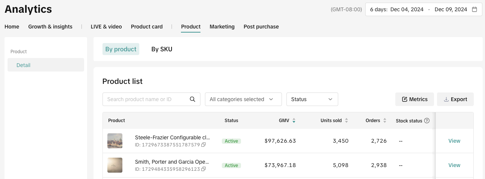Open the Smith, Porter and Garcia thumbnail

(115, 165)
